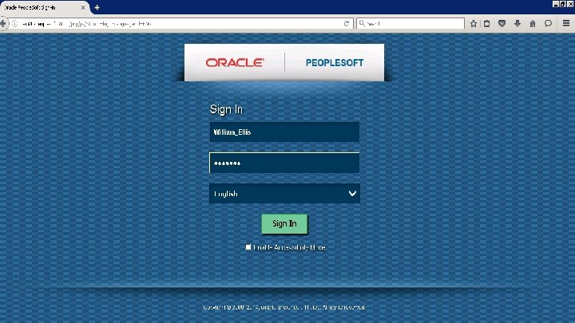575x323 pixels.
Task: Select the Oracle PeopleSoft Sign-in tab
Action: (x=44, y=7)
